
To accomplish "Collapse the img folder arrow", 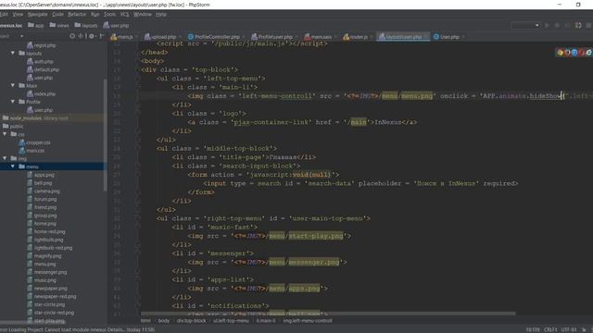I will pyautogui.click(x=5, y=158).
